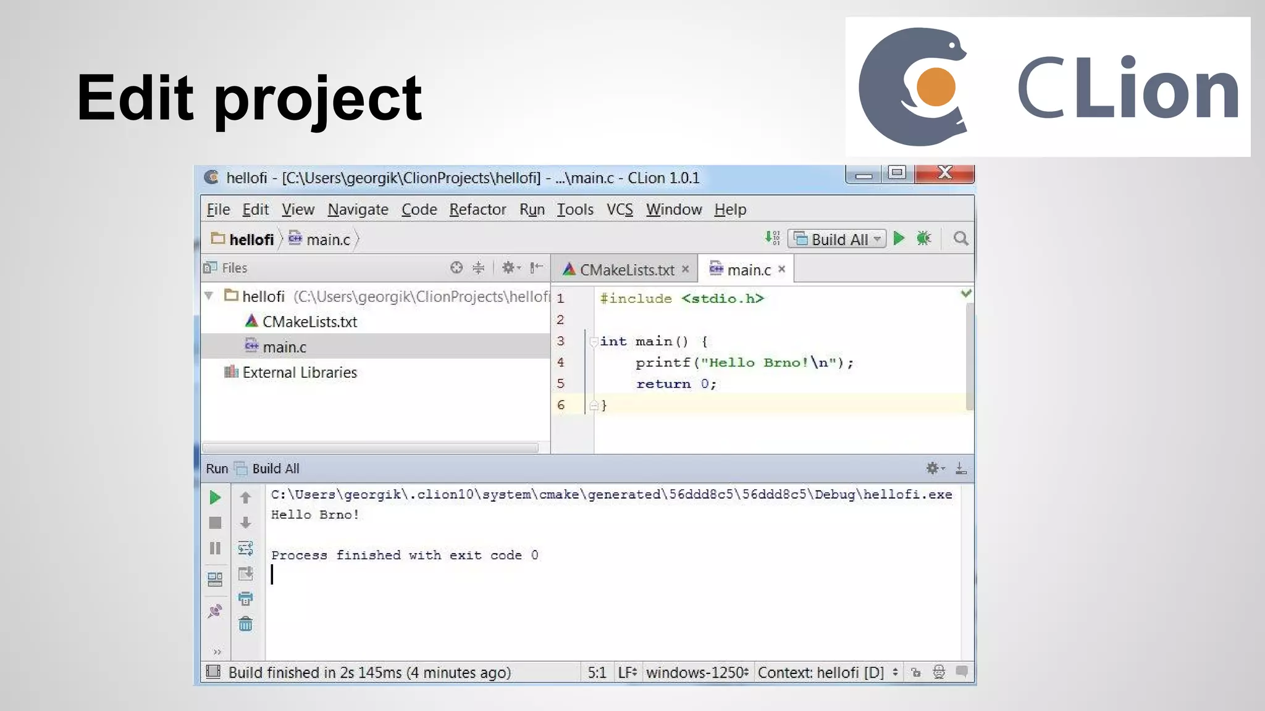
Task: Open Search Everywhere magnifier icon
Action: (960, 238)
